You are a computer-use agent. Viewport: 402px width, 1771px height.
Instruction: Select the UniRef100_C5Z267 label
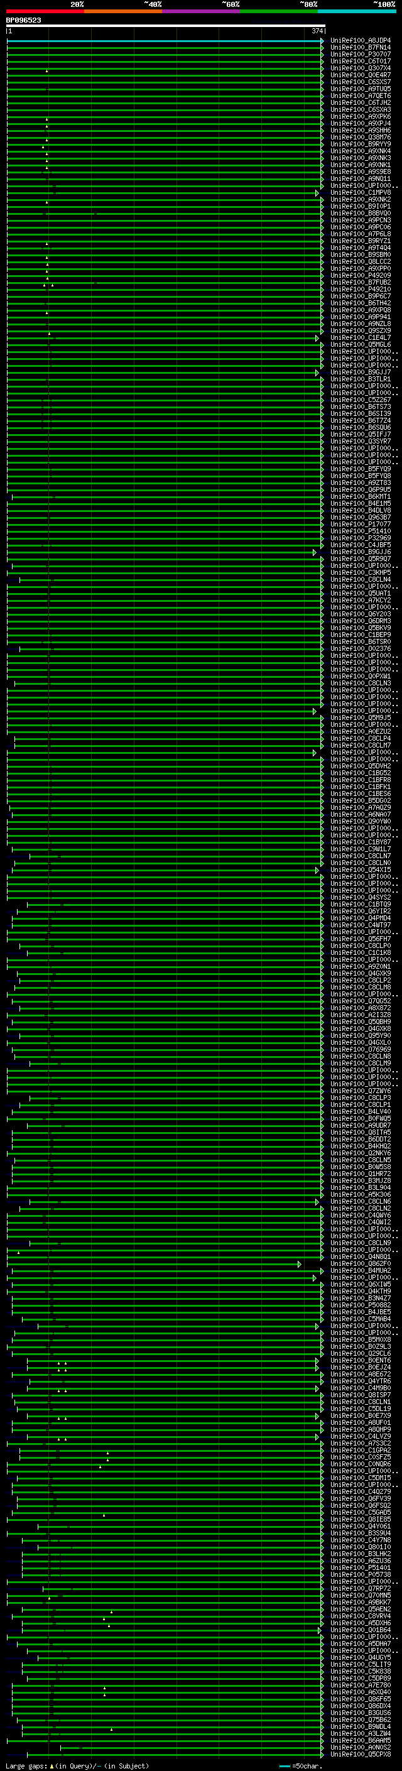pos(361,400)
